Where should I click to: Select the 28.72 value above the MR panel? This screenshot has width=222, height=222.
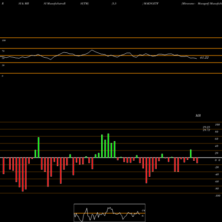pyautogui.click(x=206, y=130)
